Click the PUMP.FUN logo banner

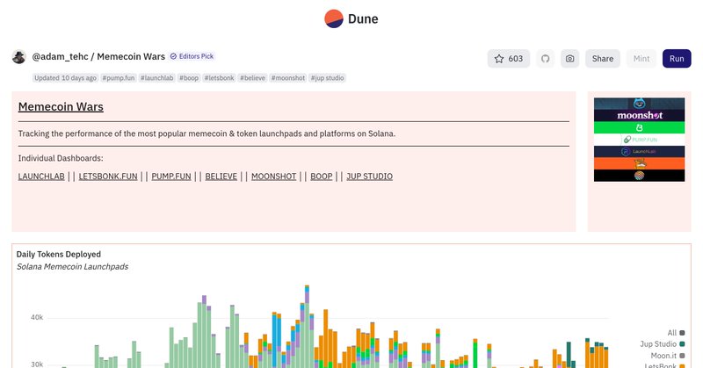pos(640,140)
